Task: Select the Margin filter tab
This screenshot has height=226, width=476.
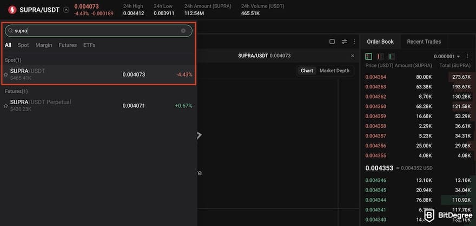Action: (44, 45)
